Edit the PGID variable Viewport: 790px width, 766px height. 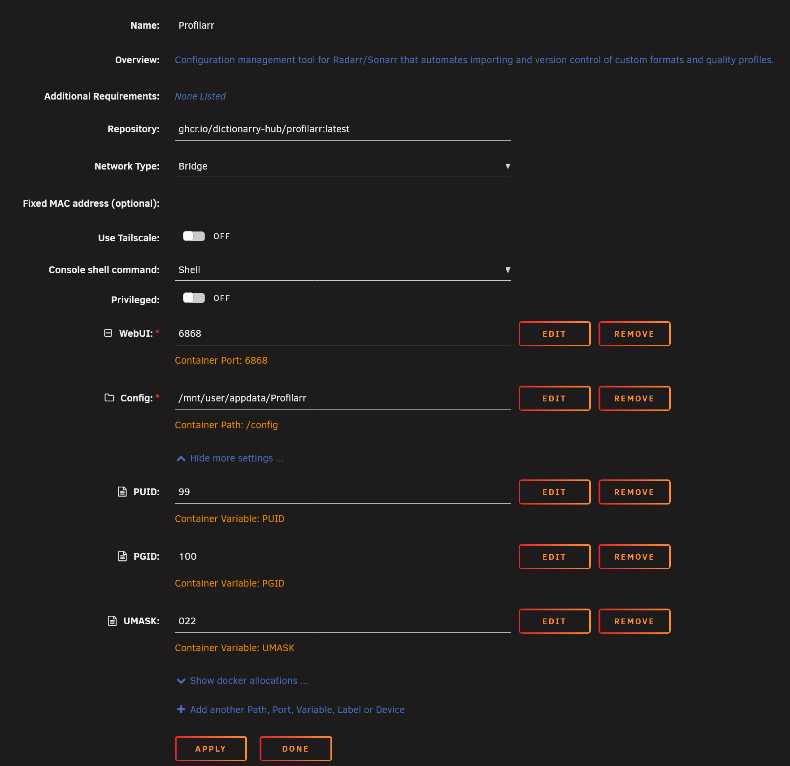555,557
